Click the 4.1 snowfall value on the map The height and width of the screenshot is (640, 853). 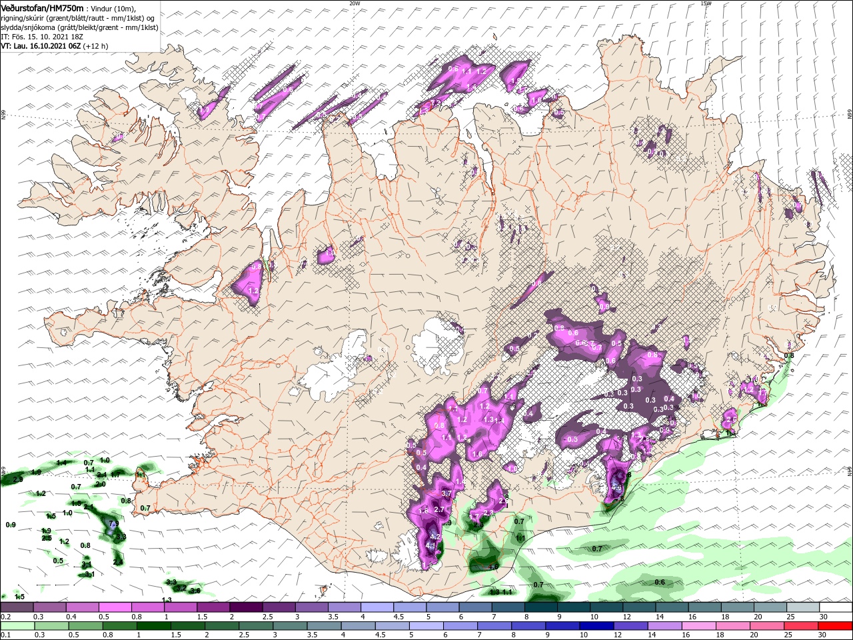coord(430,547)
